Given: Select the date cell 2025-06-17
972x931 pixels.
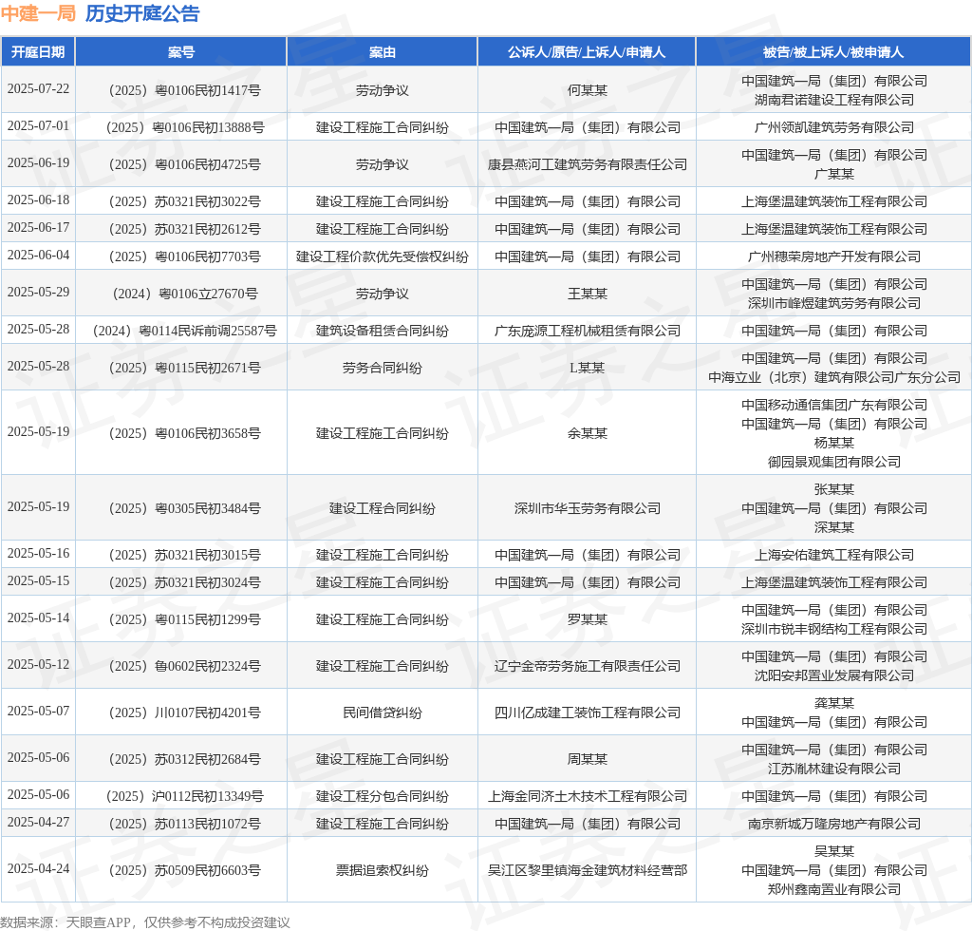Looking at the screenshot, I should [38, 227].
